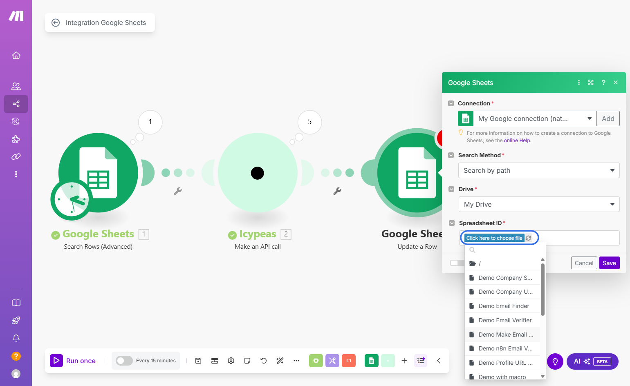This screenshot has height=386, width=630.
Task: Open the panel's vertical dots menu
Action: tap(579, 83)
